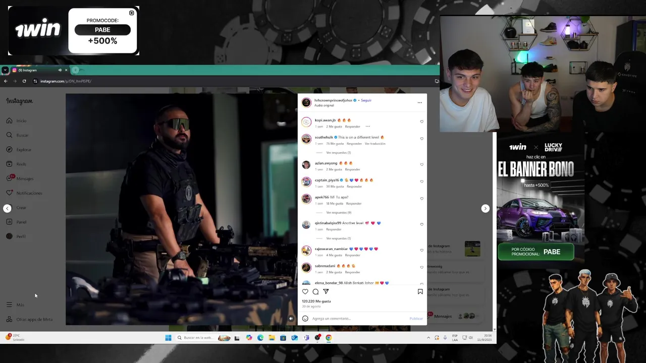Open emoji picker in comment box
The height and width of the screenshot is (363, 646).
(x=305, y=319)
